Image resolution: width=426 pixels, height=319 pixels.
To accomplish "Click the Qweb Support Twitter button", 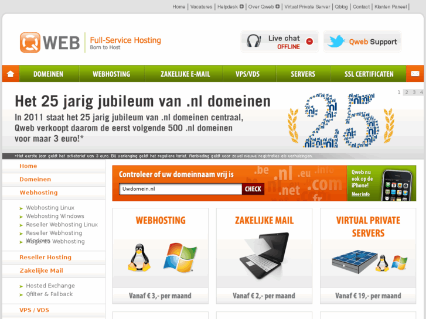I will point(363,42).
